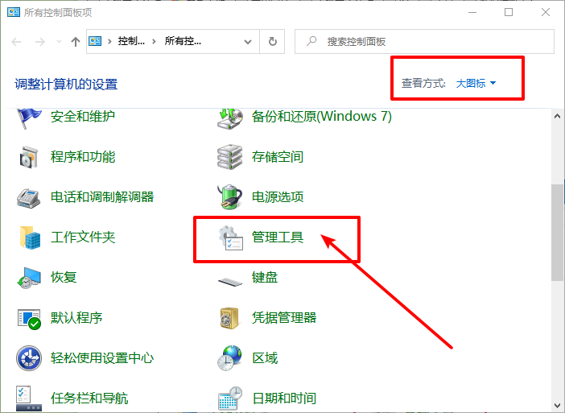
Task: Click the 电源选项 battery icon
Action: pos(230,197)
